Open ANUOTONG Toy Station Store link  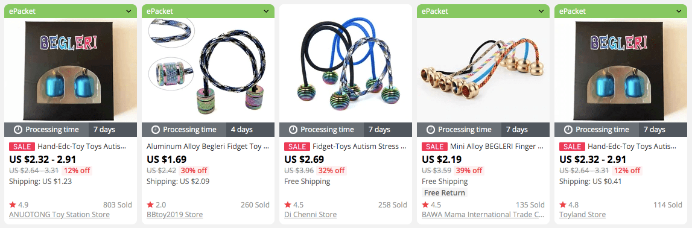tap(59, 215)
